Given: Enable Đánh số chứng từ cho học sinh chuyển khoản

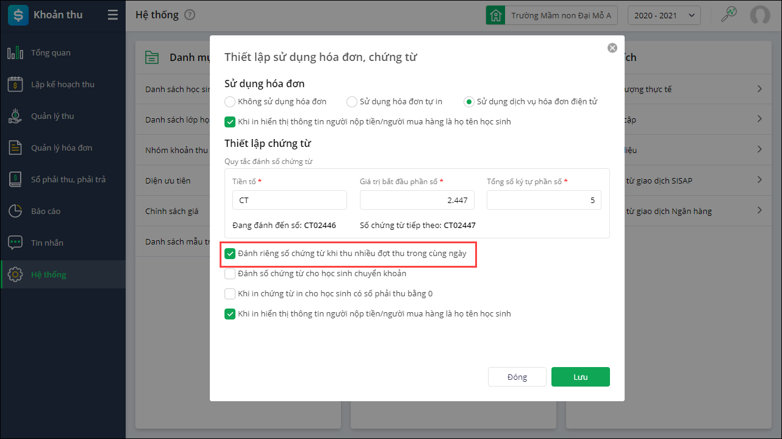Looking at the screenshot, I should click(230, 274).
